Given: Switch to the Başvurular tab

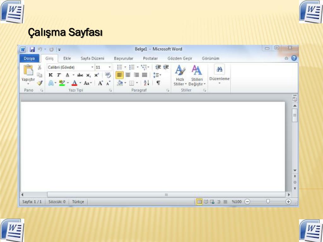Looking at the screenshot, I should coord(124,58).
